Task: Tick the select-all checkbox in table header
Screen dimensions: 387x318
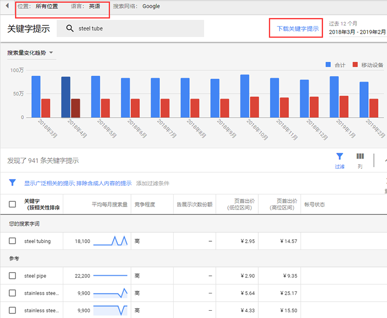Action: pos(13,205)
